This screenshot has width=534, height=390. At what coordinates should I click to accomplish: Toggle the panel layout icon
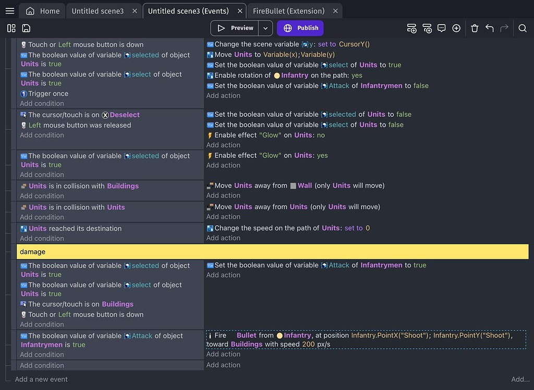(x=11, y=28)
